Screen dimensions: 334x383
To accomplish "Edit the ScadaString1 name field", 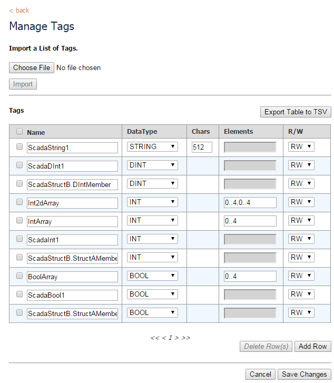I will [72, 148].
